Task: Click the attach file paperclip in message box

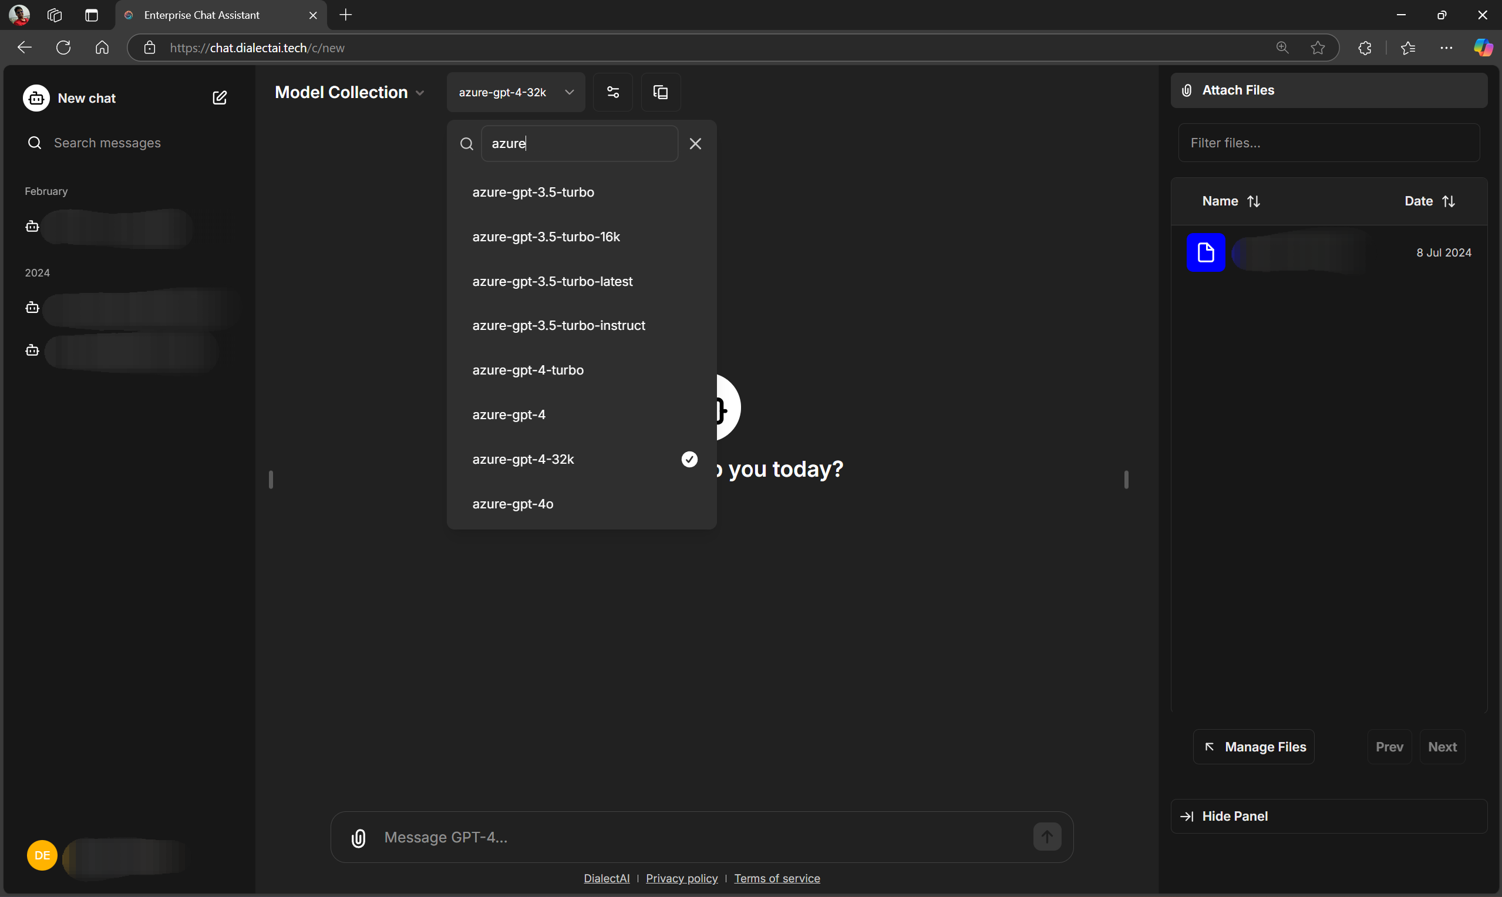Action: [x=358, y=838]
